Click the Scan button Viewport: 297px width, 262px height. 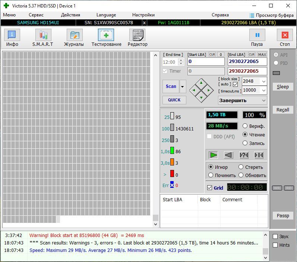[x=171, y=86]
